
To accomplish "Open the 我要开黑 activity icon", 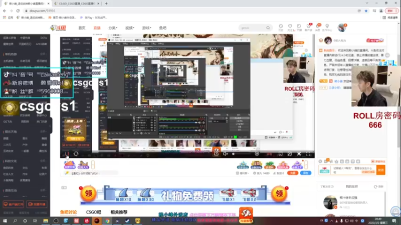I will point(69,165).
